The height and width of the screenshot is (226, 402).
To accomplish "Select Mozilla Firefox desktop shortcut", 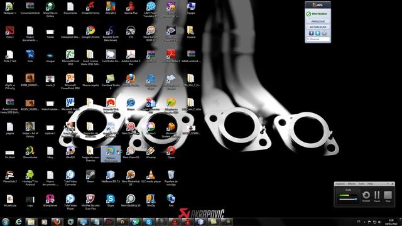I will click(131, 80).
